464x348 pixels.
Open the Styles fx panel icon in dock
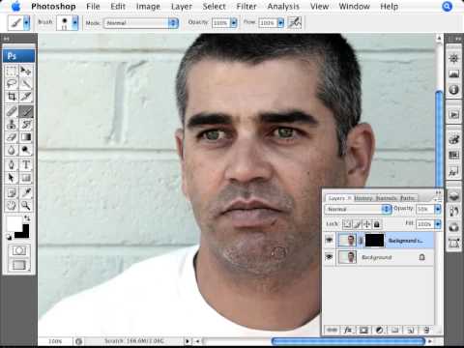coord(453,172)
